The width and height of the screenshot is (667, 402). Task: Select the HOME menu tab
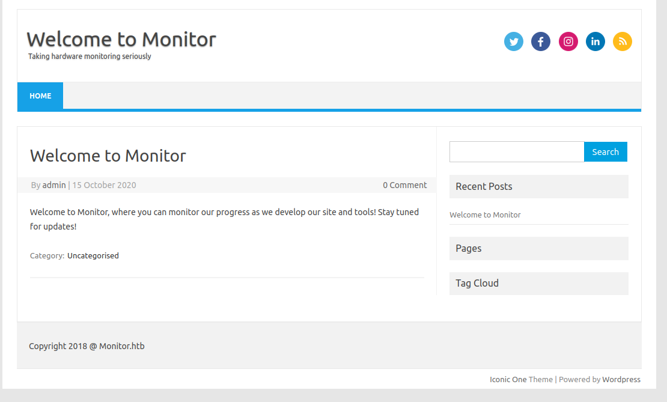[x=40, y=96]
